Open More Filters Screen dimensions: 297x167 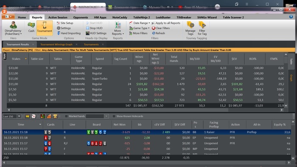pyautogui.click(x=138, y=33)
